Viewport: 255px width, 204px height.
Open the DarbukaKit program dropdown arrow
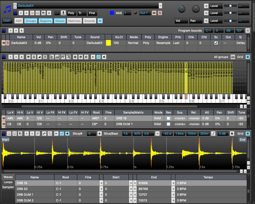point(160,6)
